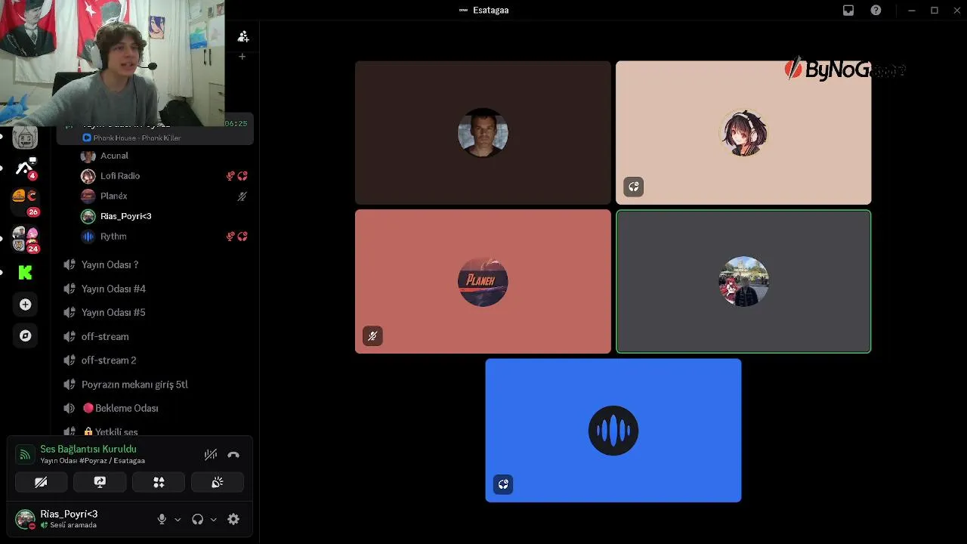The image size is (967, 544).
Task: Invite people using add-member icon
Action: [x=243, y=36]
